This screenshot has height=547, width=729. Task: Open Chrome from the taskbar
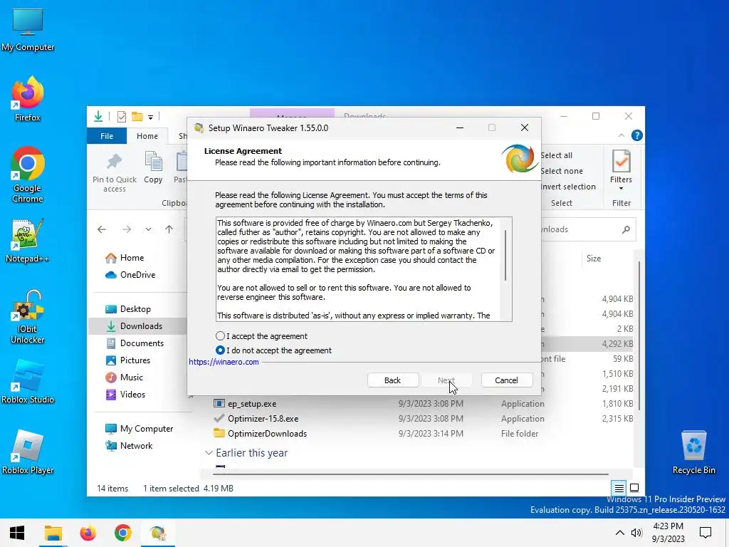pyautogui.click(x=122, y=533)
